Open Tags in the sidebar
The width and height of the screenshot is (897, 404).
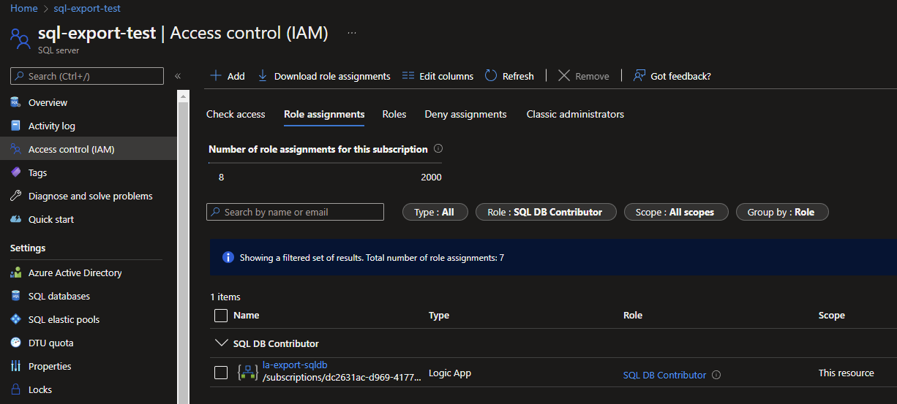tap(37, 172)
